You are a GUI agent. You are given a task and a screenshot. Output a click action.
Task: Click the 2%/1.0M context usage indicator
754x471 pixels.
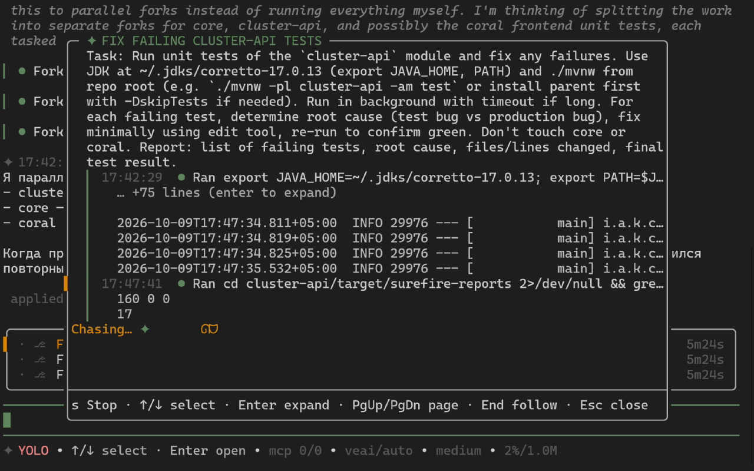coord(531,450)
